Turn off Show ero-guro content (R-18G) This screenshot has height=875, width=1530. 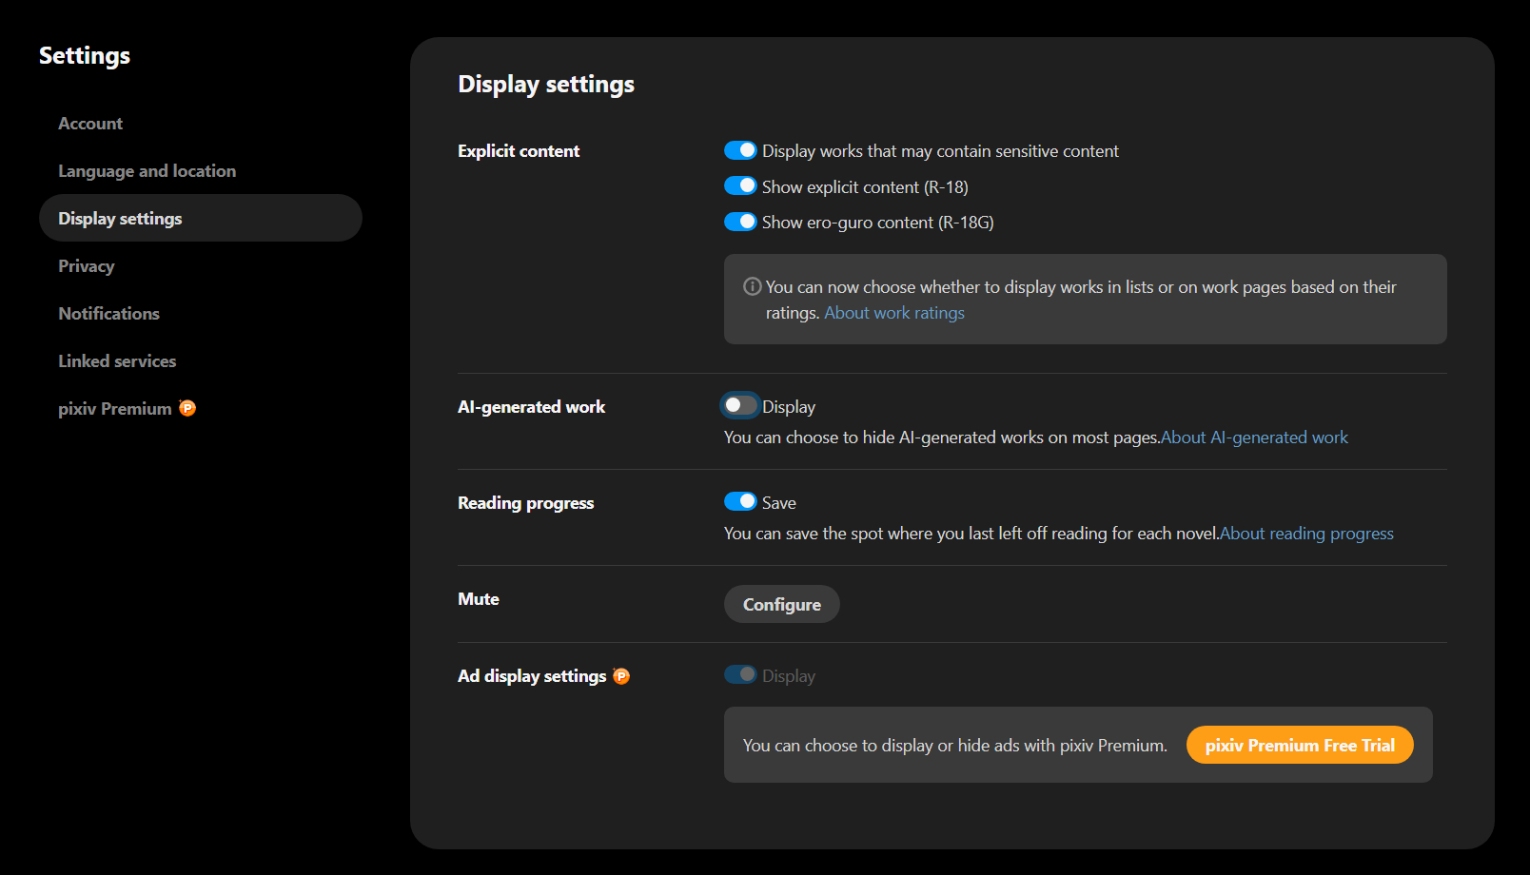pos(740,222)
